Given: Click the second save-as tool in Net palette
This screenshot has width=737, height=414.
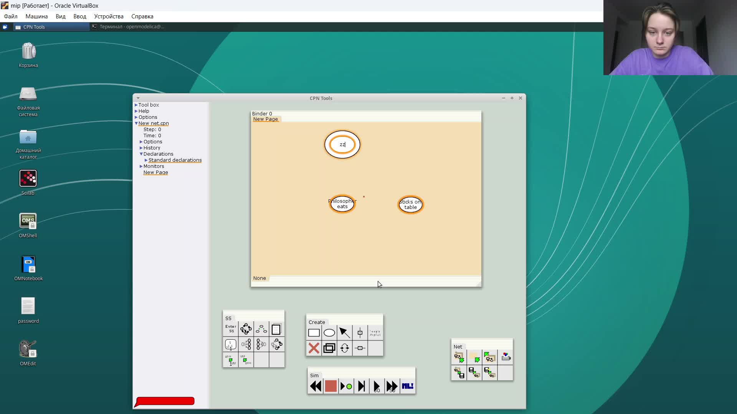Looking at the screenshot, I should point(490,373).
